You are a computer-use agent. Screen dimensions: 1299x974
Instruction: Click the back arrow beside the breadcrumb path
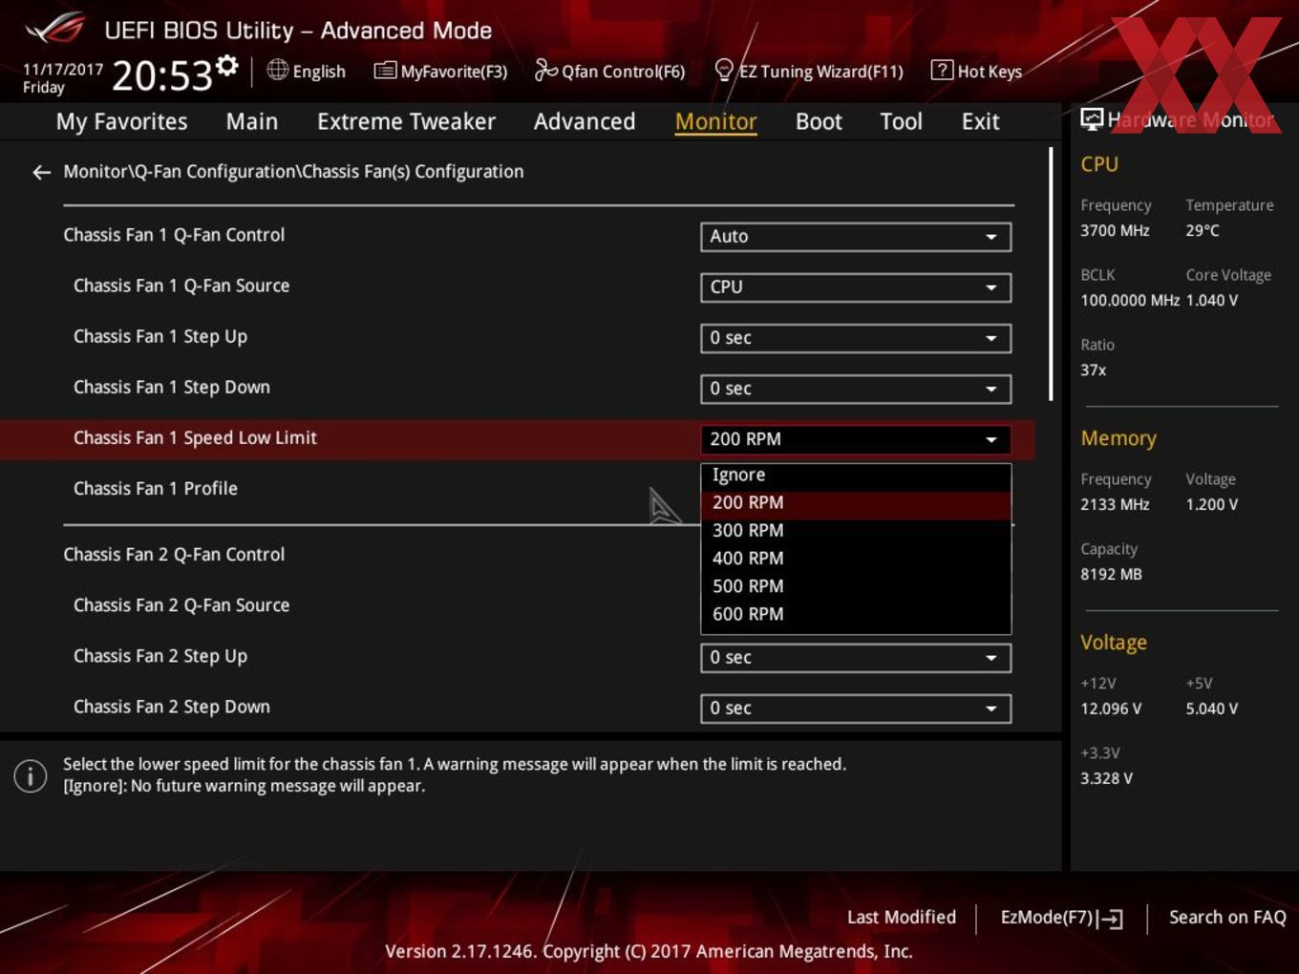point(41,172)
